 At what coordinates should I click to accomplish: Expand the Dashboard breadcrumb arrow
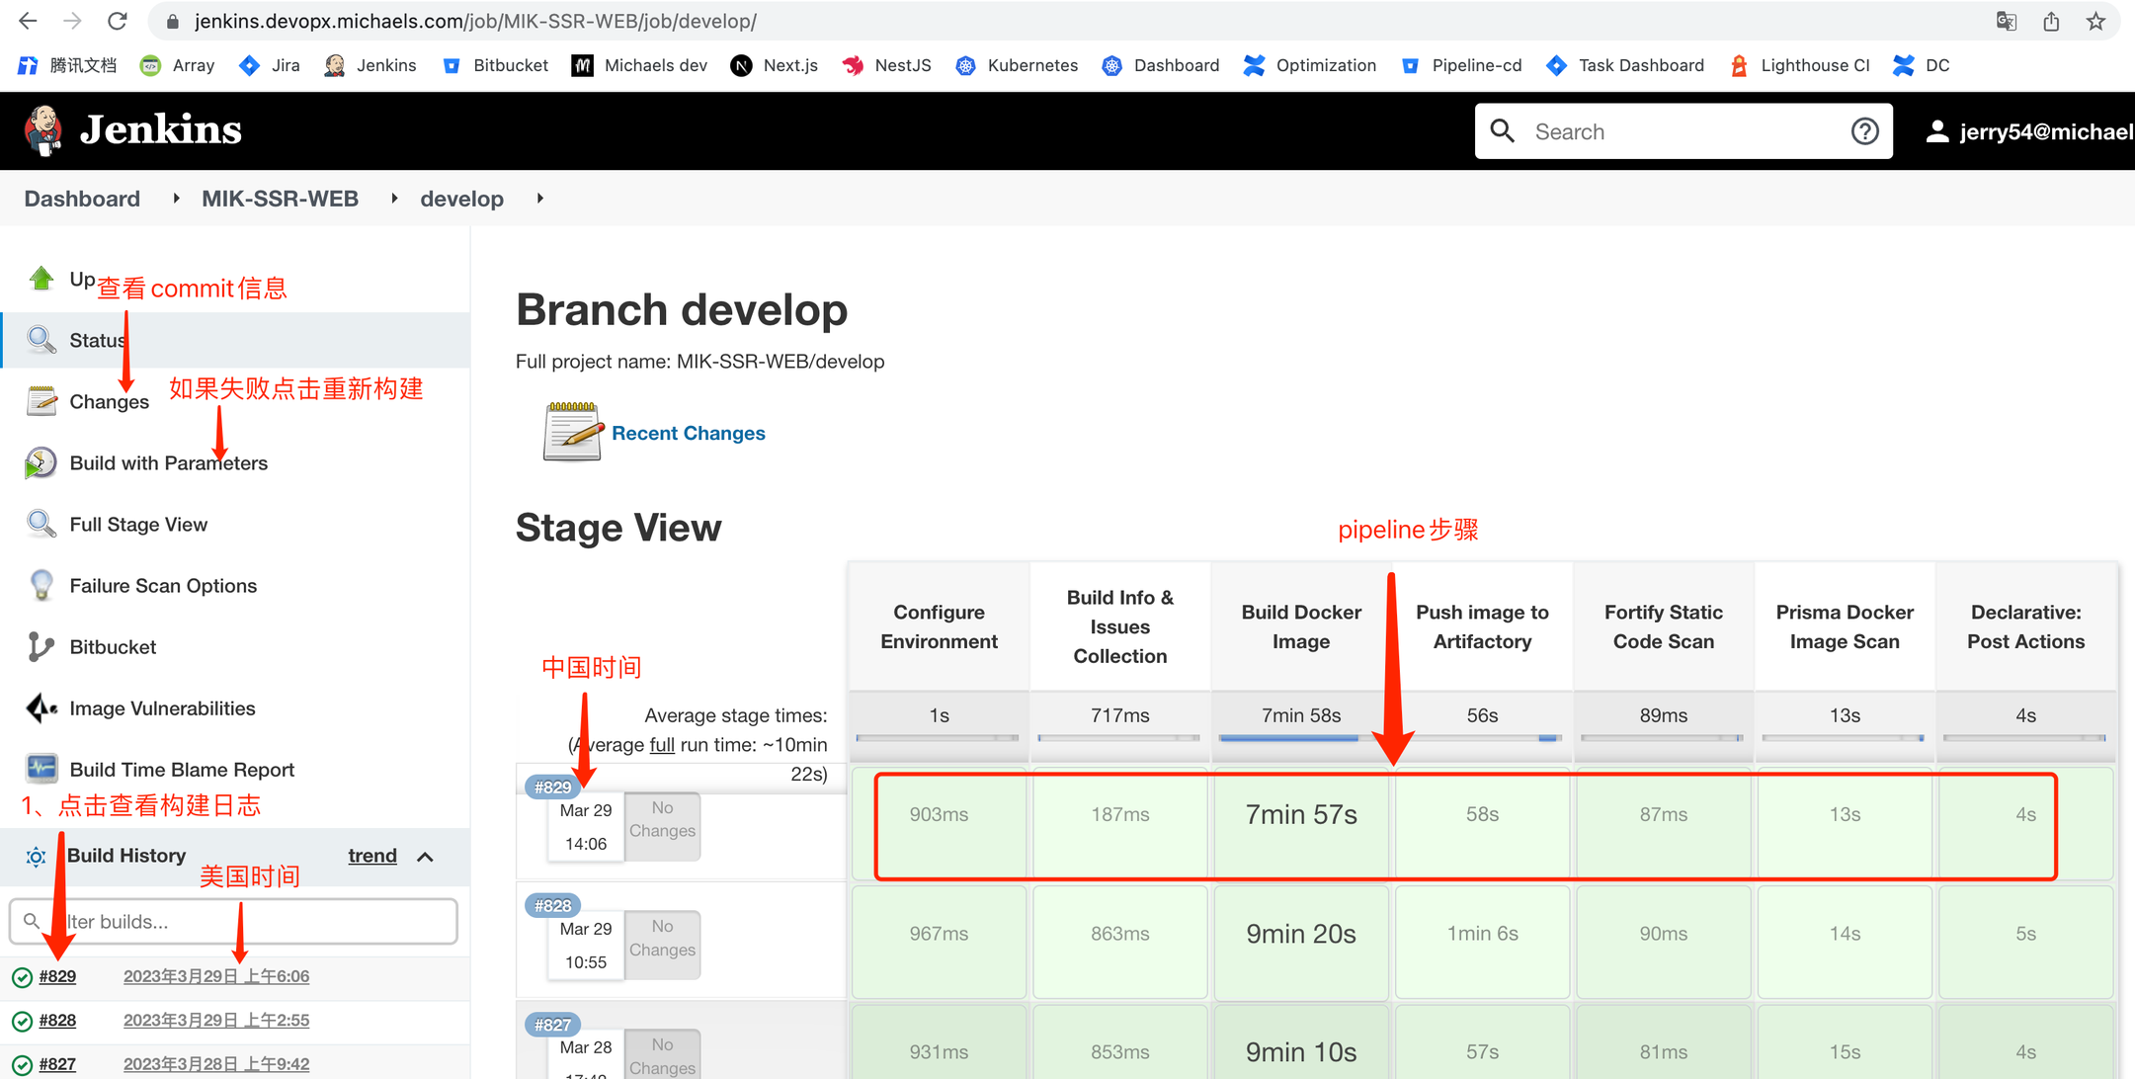pos(176,199)
